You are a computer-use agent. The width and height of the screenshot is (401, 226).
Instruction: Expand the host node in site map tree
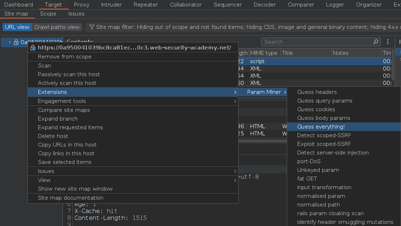coord(10,42)
